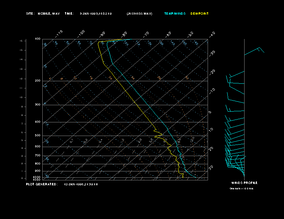This screenshot has height=219, width=284.
Task: Click the 100 pressure label at chart top
Action: pos(38,39)
